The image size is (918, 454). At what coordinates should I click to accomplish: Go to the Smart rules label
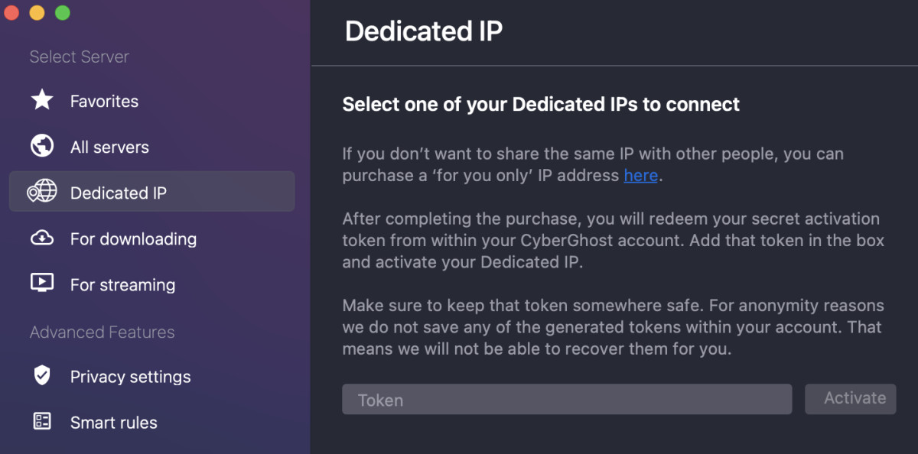pyautogui.click(x=113, y=423)
